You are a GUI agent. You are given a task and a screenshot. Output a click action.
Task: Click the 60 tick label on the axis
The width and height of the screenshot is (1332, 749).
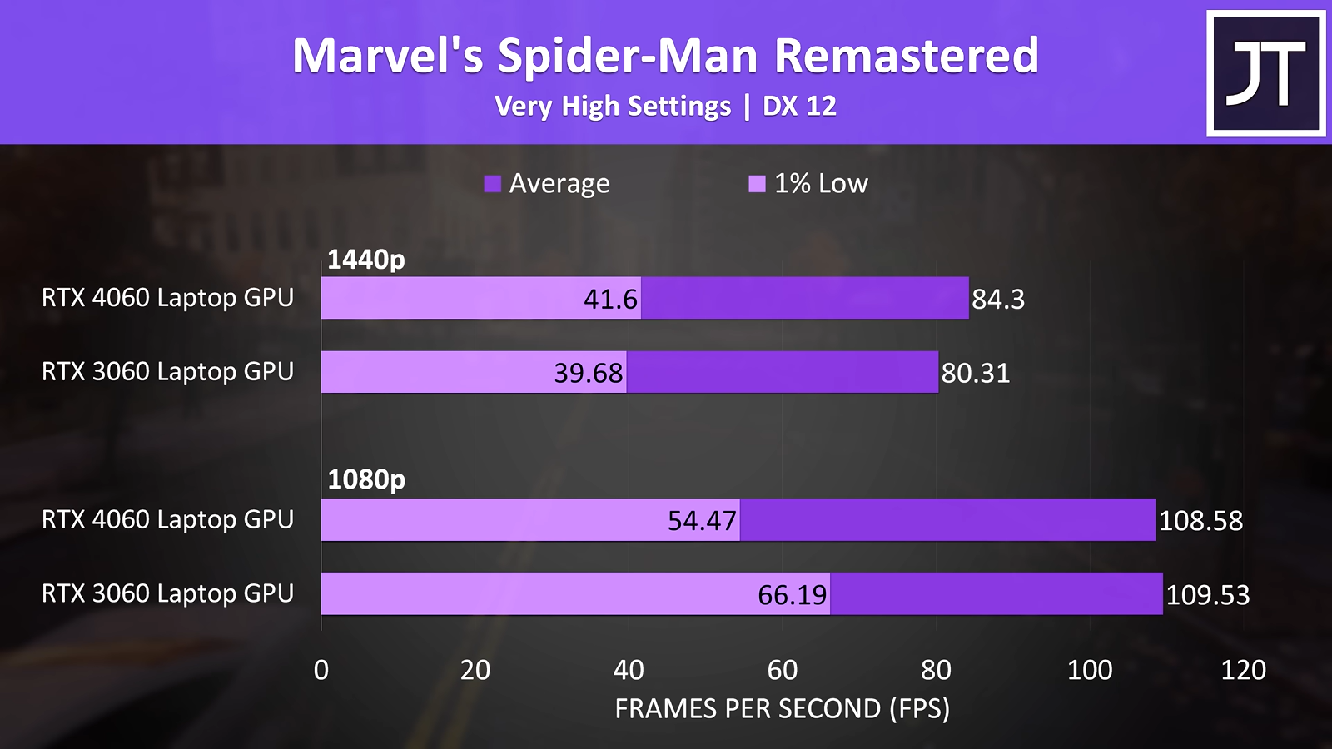(782, 670)
